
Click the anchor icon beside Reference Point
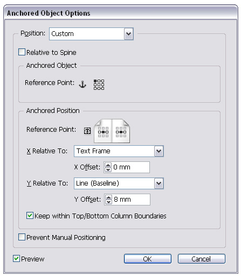tap(82, 84)
